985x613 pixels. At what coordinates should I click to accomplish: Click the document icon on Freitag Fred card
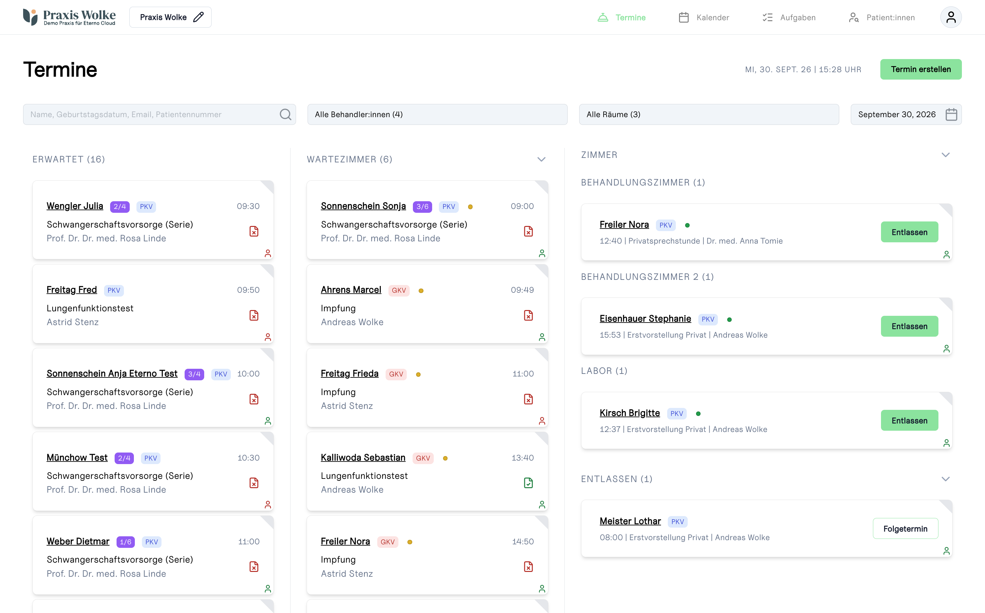(x=254, y=315)
